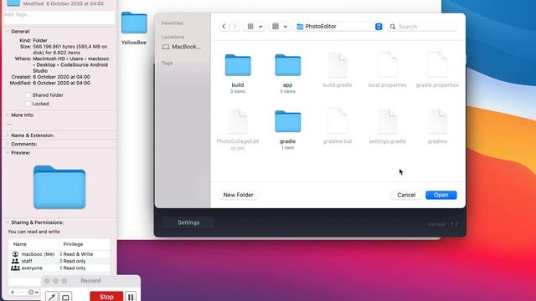The width and height of the screenshot is (536, 301).
Task: Click the Settings button below the dialog
Action: 188,222
